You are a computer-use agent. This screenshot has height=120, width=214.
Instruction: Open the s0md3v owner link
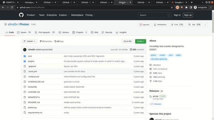click(13, 24)
